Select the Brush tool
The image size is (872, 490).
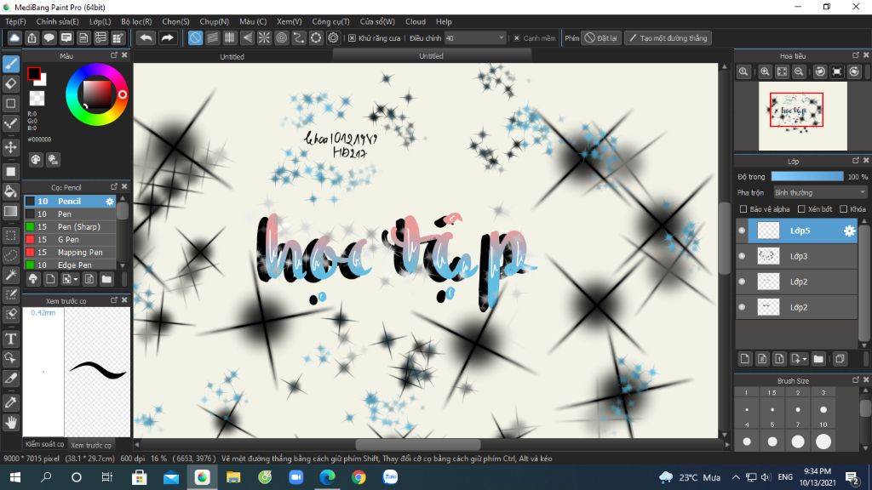click(10, 64)
